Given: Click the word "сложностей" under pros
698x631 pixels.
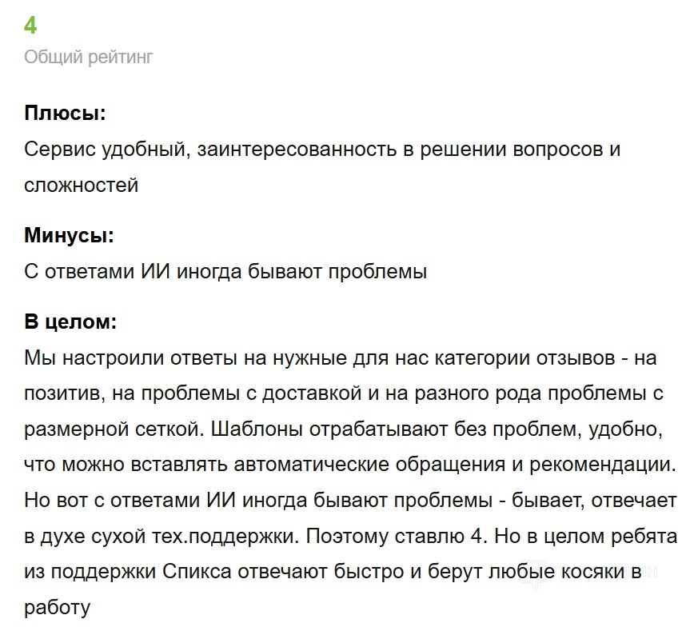Looking at the screenshot, I should [x=81, y=186].
